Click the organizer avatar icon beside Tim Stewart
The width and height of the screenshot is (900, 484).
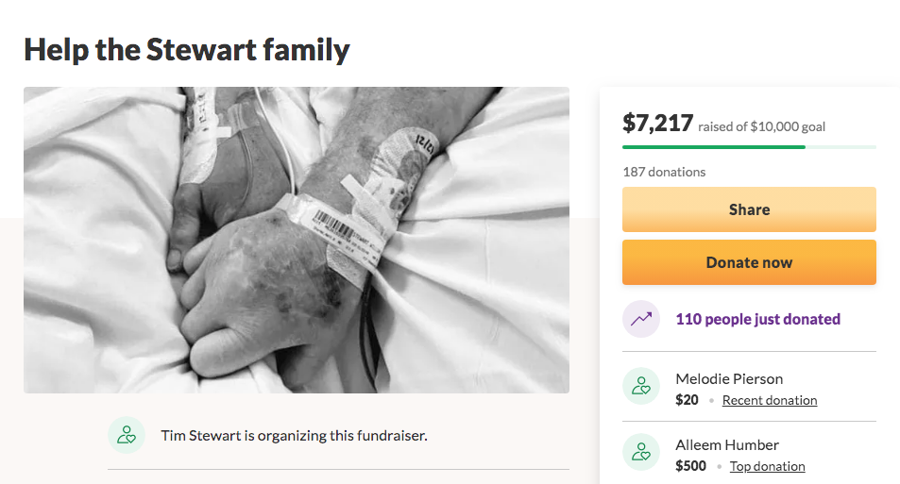127,435
